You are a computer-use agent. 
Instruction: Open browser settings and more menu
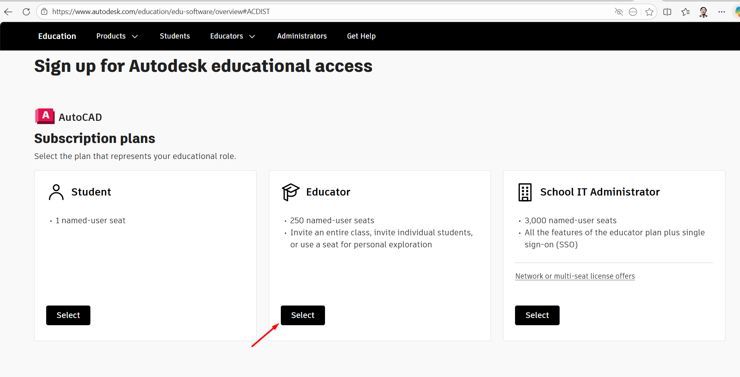pos(722,12)
